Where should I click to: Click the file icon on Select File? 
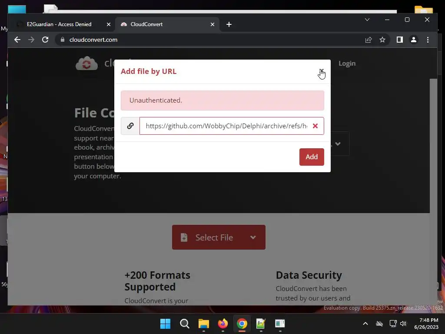[x=184, y=237]
